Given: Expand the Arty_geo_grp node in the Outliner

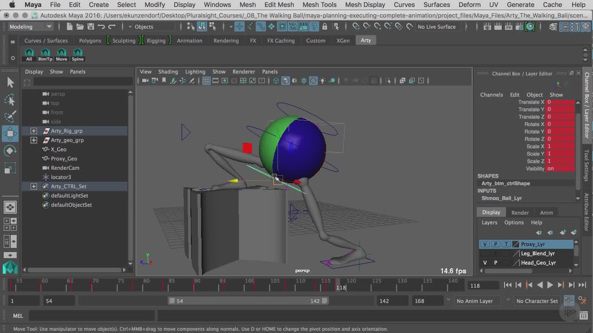Looking at the screenshot, I should click(x=34, y=140).
